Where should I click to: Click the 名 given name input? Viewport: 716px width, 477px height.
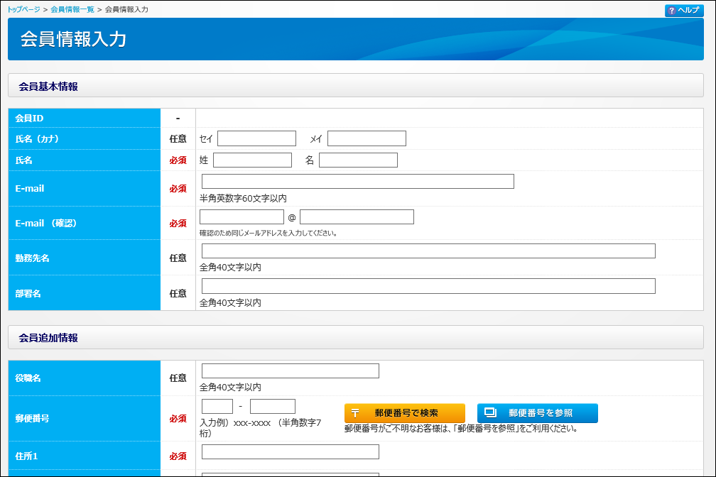(358, 160)
